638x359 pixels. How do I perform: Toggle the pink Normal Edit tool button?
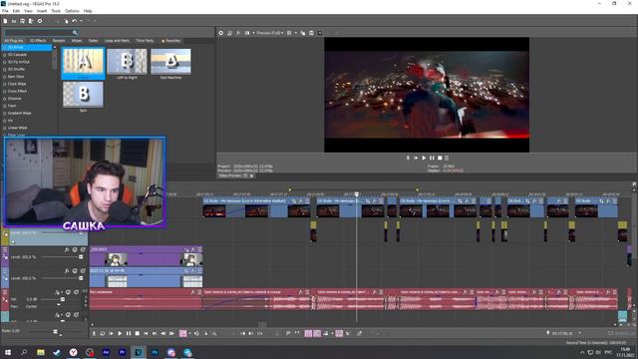(x=183, y=333)
